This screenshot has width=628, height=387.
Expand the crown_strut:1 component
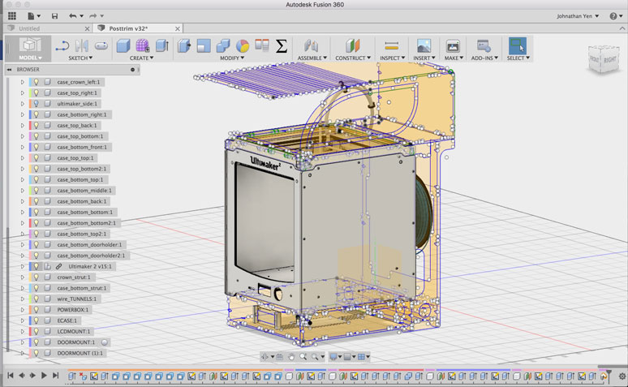pyautogui.click(x=23, y=277)
